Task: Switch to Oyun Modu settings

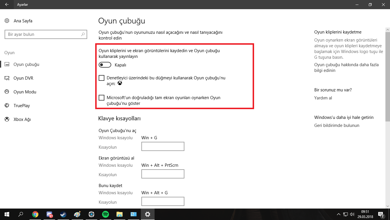Action: click(25, 92)
